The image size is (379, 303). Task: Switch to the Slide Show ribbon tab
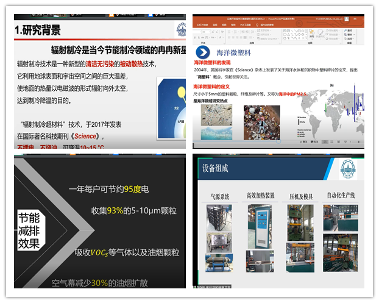202,25
